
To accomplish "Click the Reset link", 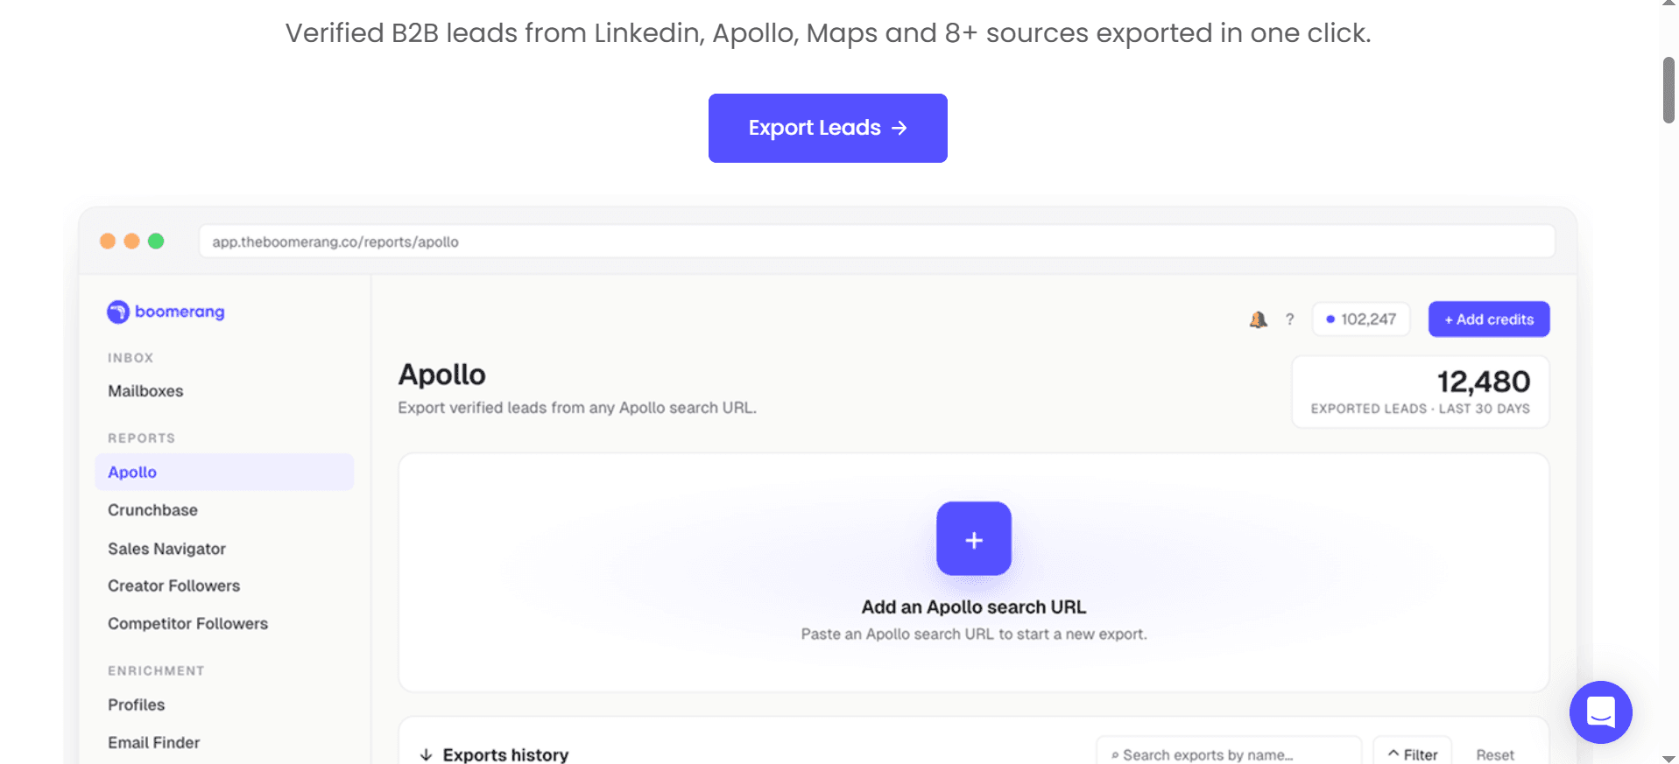I will 1495,754.
